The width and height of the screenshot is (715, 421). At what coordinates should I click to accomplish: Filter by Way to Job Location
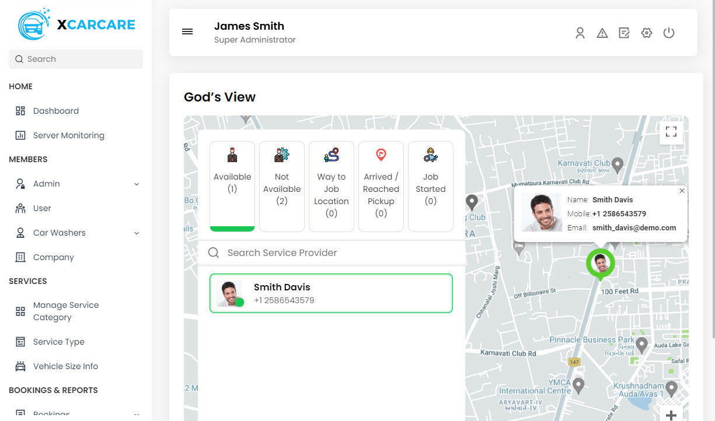coord(332,185)
